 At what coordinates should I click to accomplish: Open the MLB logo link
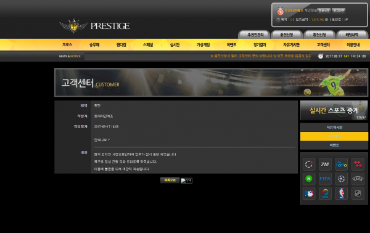coord(309,194)
